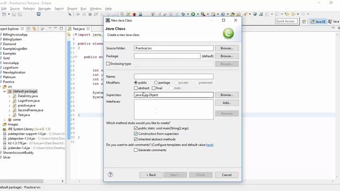This screenshot has width=340, height=191.
Task: Click Browse next to Superclass field
Action: (x=227, y=95)
